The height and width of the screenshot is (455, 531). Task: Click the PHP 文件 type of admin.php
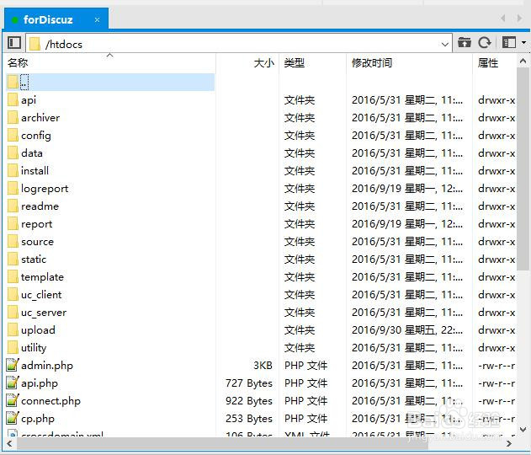pyautogui.click(x=305, y=365)
